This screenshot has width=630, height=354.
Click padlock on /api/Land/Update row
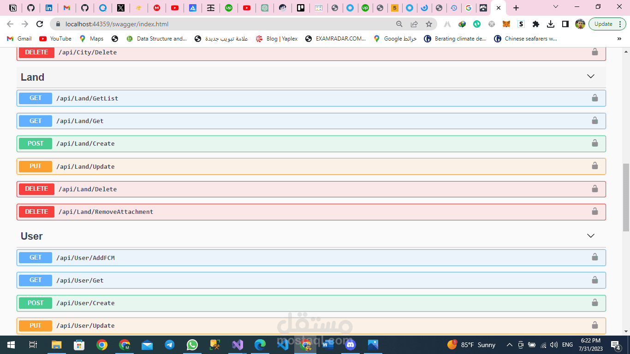[x=595, y=166]
